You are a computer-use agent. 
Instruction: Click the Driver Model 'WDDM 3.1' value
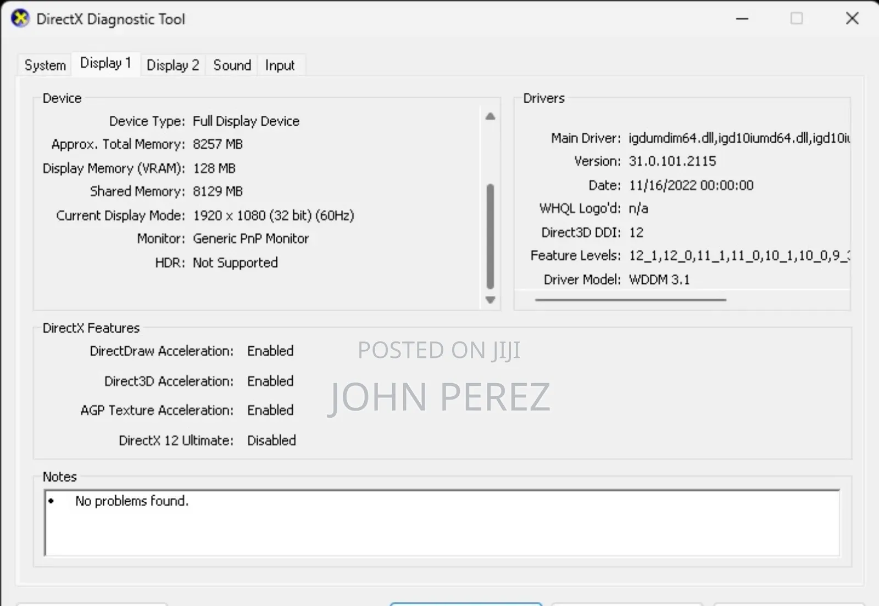point(659,280)
